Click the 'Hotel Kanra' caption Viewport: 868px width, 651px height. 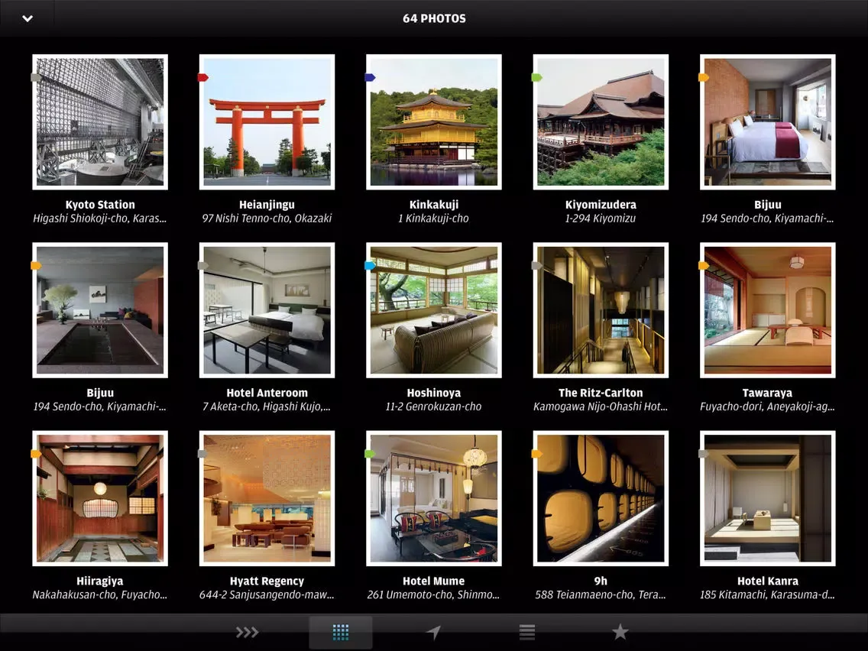coord(768,581)
